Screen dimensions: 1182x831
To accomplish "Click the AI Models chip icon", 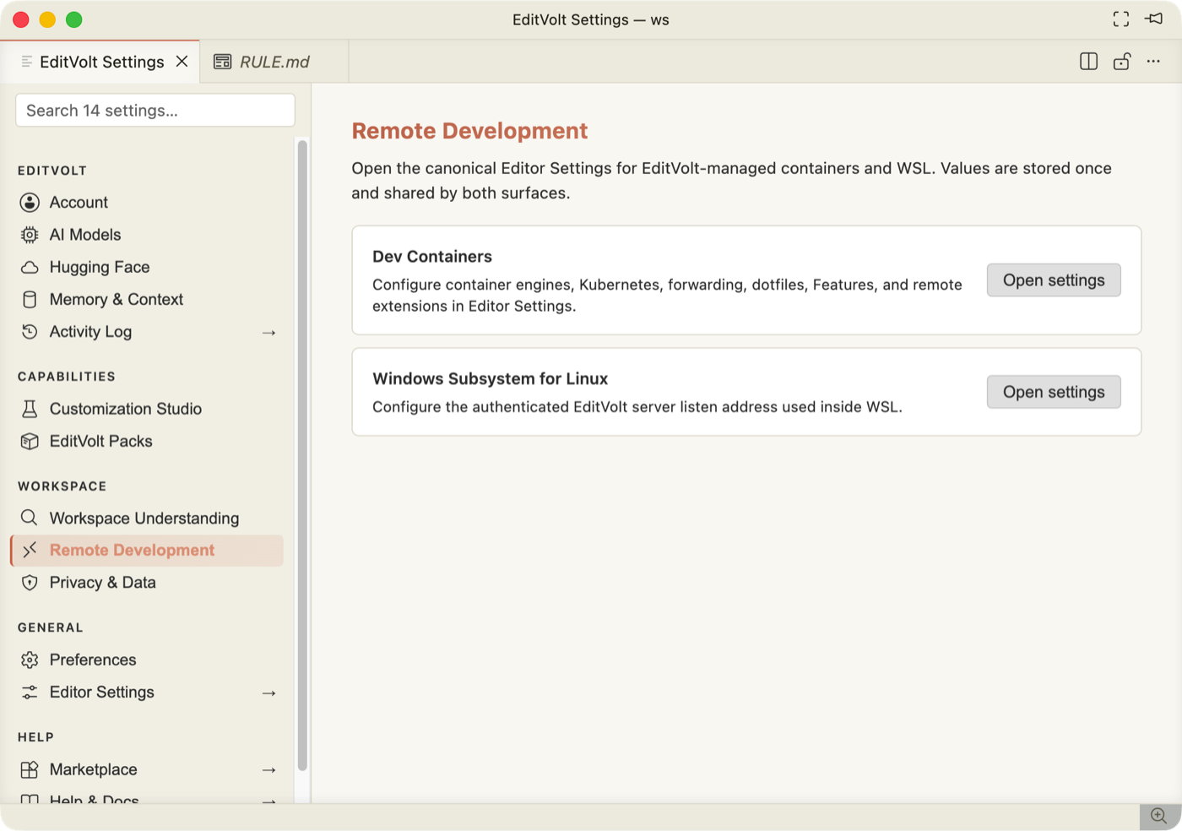I will click(30, 235).
